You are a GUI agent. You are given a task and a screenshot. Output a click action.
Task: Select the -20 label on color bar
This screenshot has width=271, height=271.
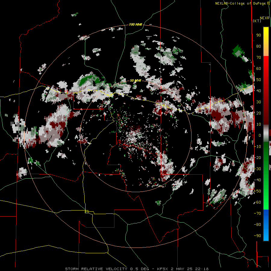click(257, 157)
